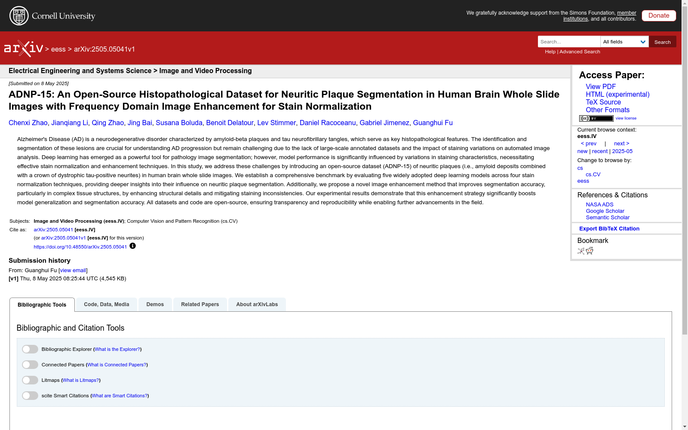688x430 pixels.
Task: Open the doi.org DOI link
Action: pyautogui.click(x=80, y=247)
